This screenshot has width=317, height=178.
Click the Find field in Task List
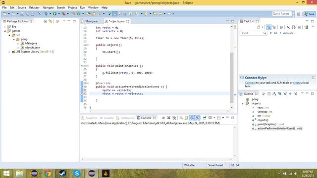(253, 33)
